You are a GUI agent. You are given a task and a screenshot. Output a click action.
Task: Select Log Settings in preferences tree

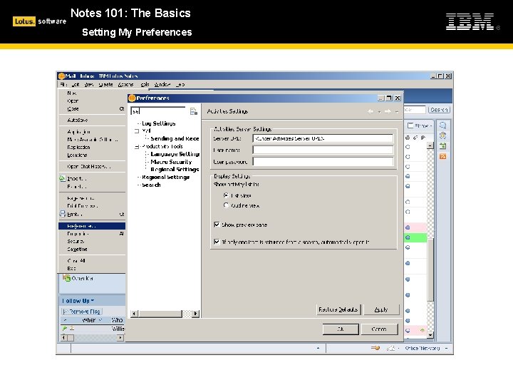[159, 123]
